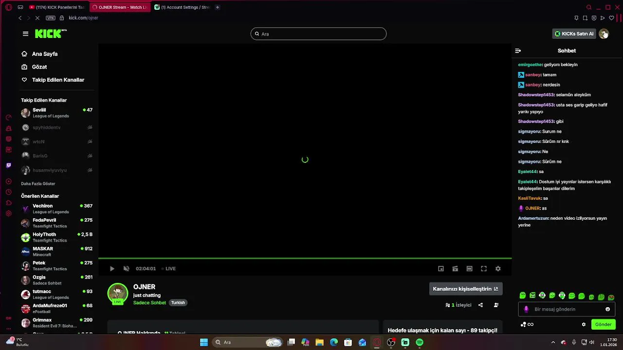Open Seviiii channel in followed list
This screenshot has width=623, height=350.
pos(57,113)
